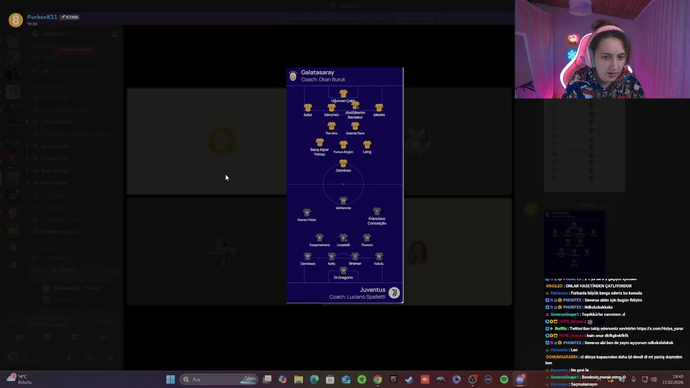Open the taskbar Ara search box

(x=219, y=379)
